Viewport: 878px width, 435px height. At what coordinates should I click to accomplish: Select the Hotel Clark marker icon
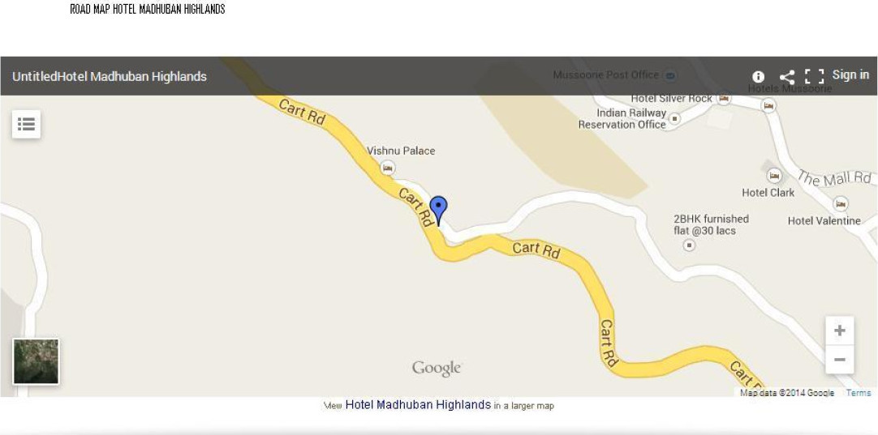(x=774, y=176)
